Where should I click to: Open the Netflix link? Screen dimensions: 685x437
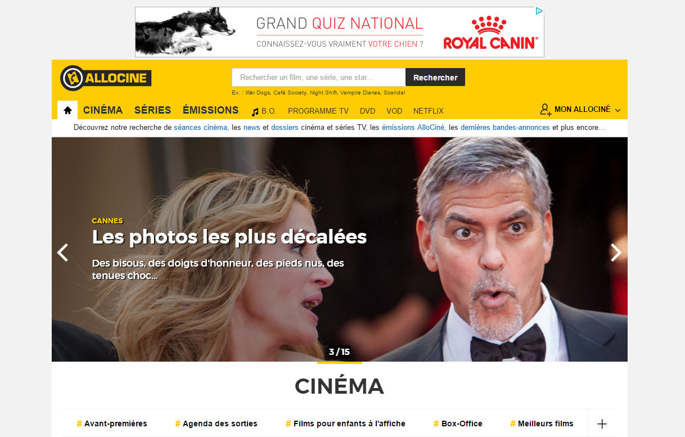(429, 111)
